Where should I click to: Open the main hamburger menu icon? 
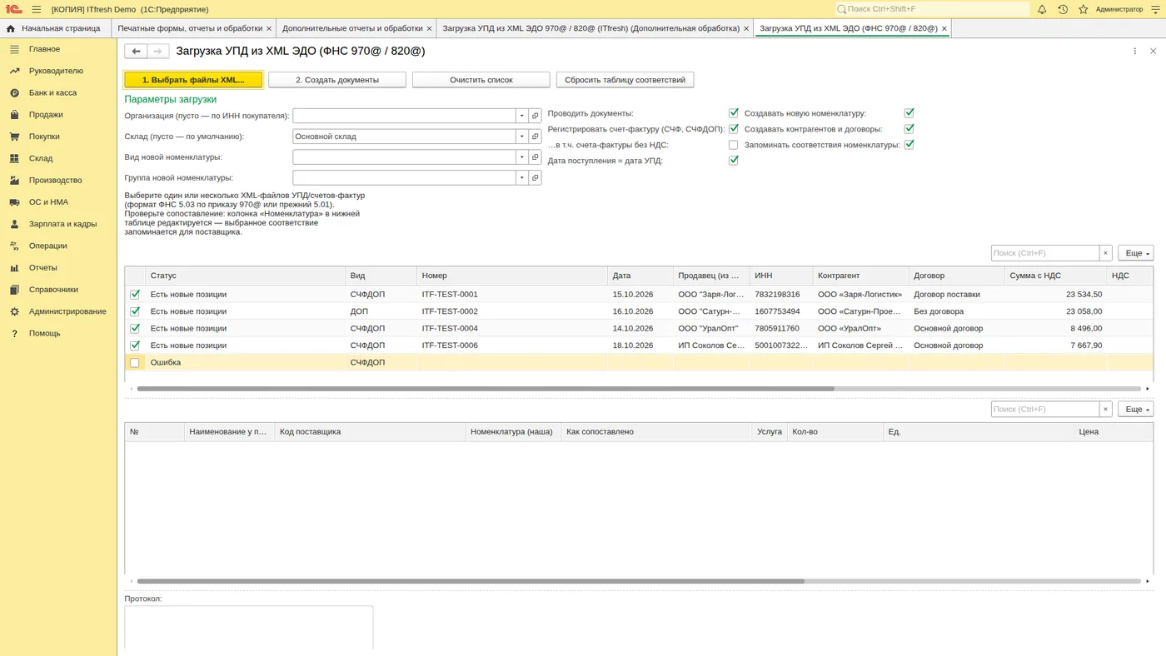pos(37,9)
